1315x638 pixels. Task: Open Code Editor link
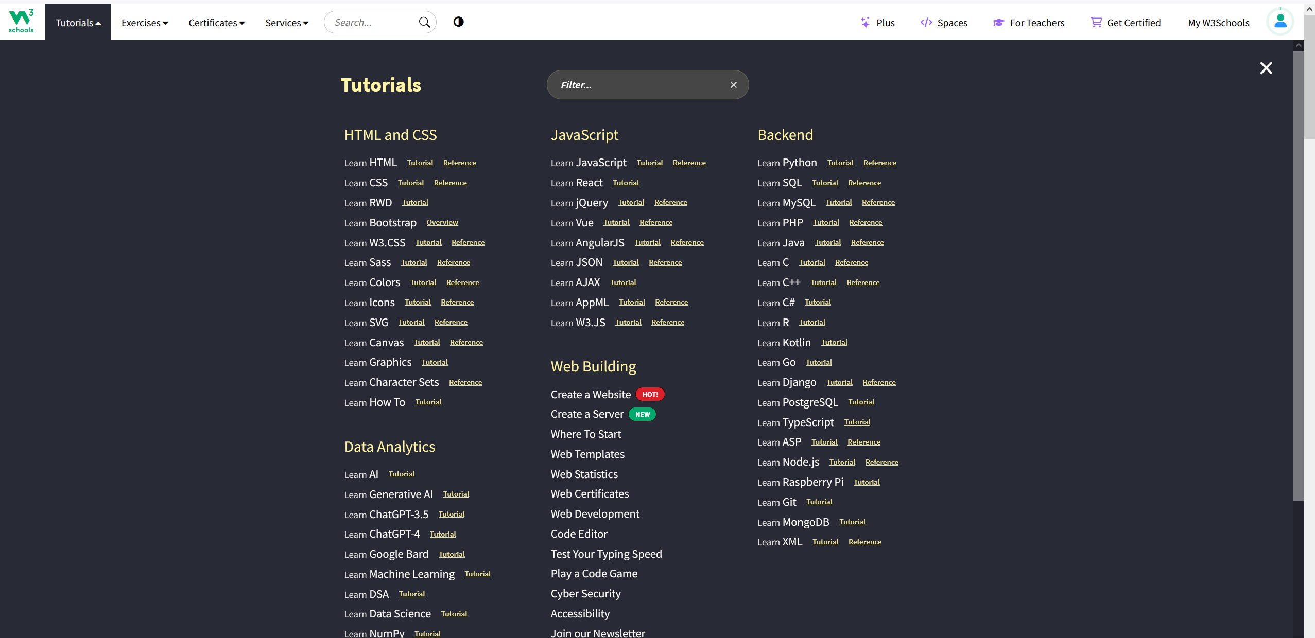[579, 534]
